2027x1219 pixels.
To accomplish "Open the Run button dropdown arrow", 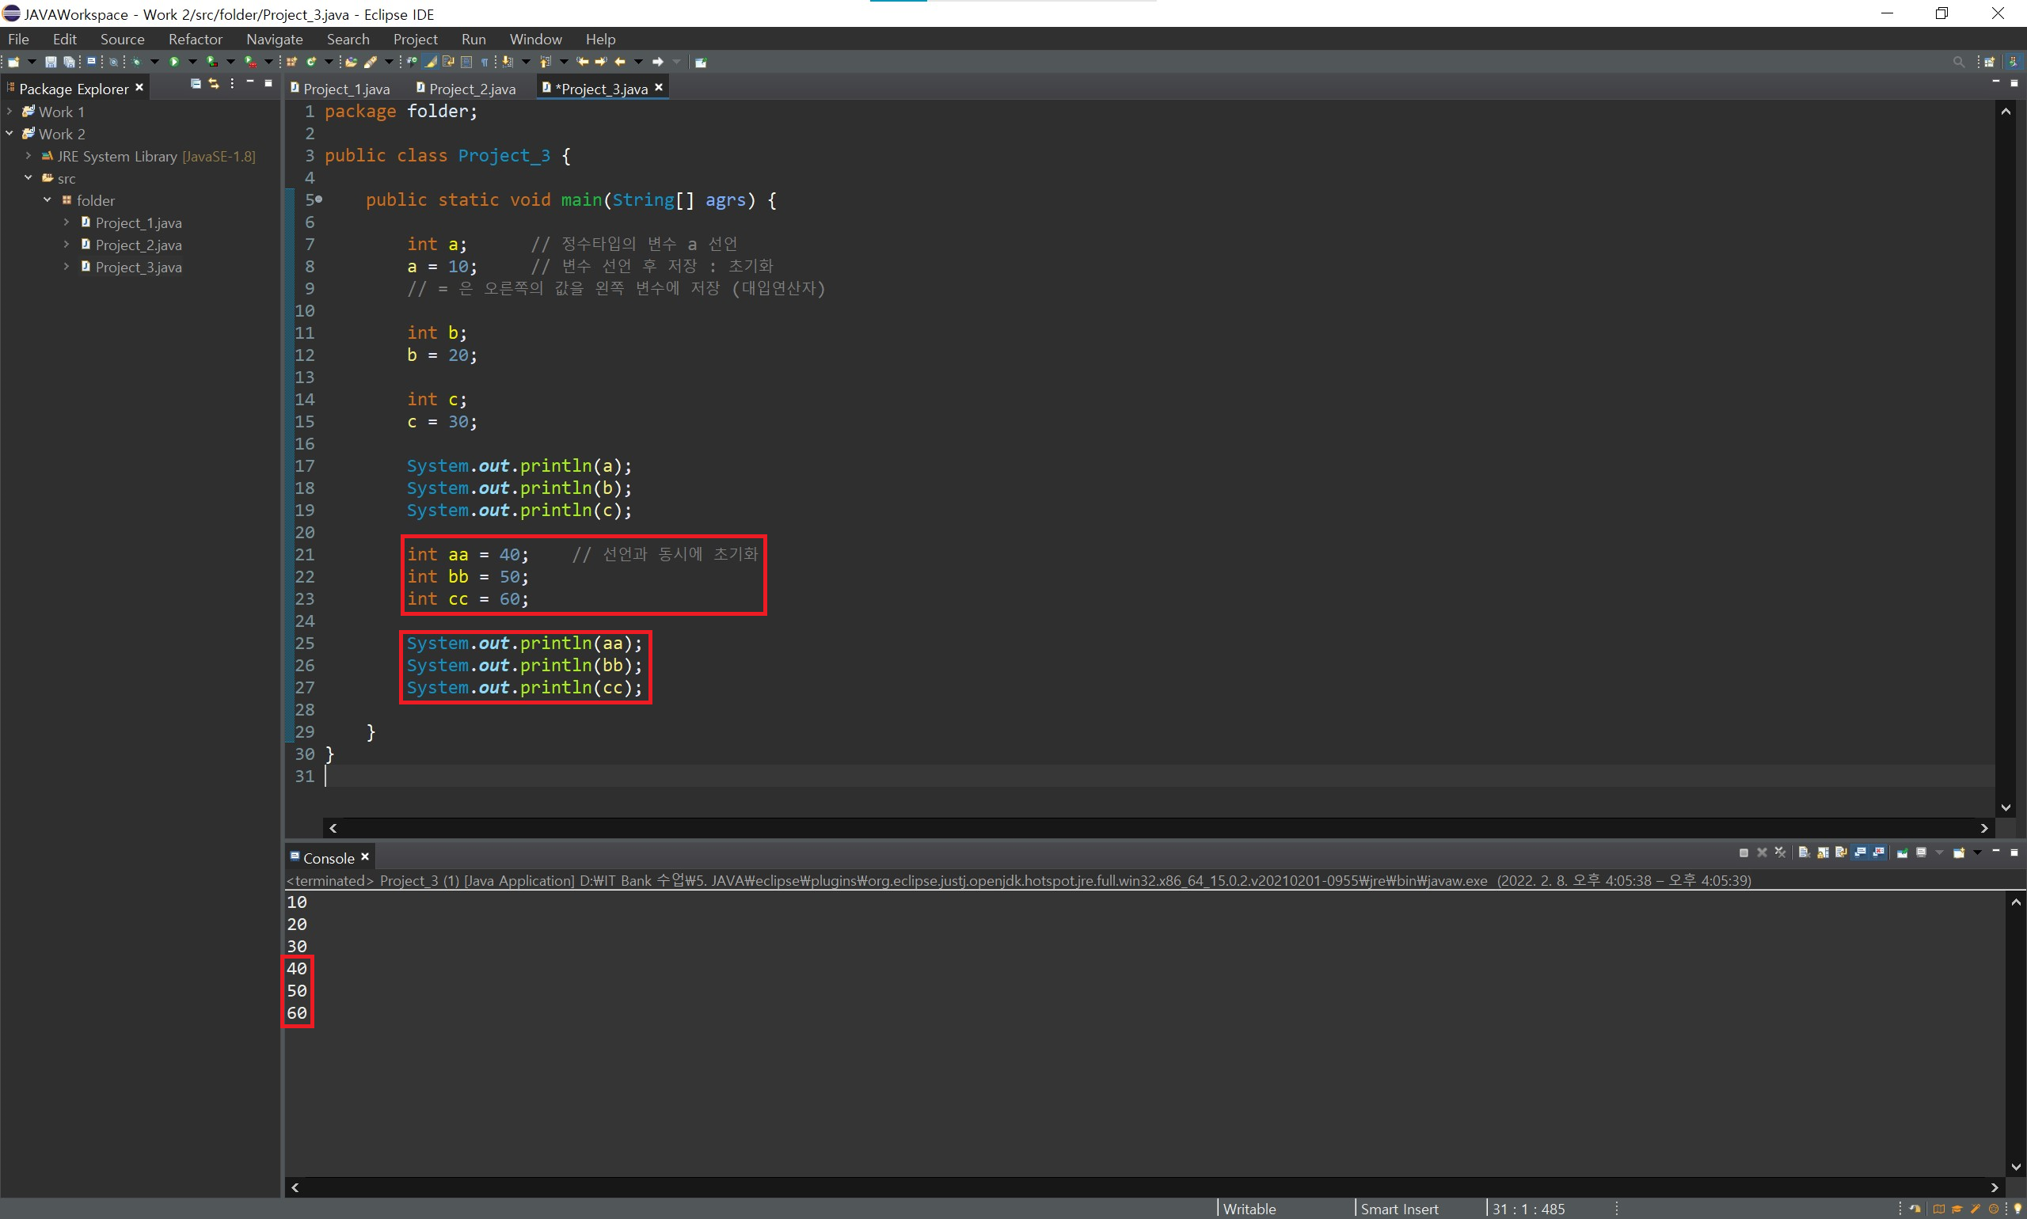I will pos(192,62).
